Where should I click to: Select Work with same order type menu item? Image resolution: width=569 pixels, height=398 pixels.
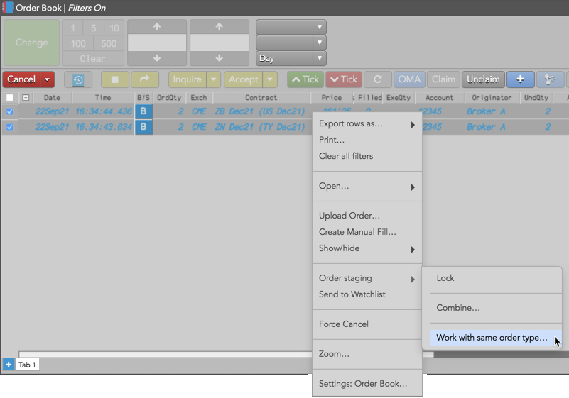492,338
